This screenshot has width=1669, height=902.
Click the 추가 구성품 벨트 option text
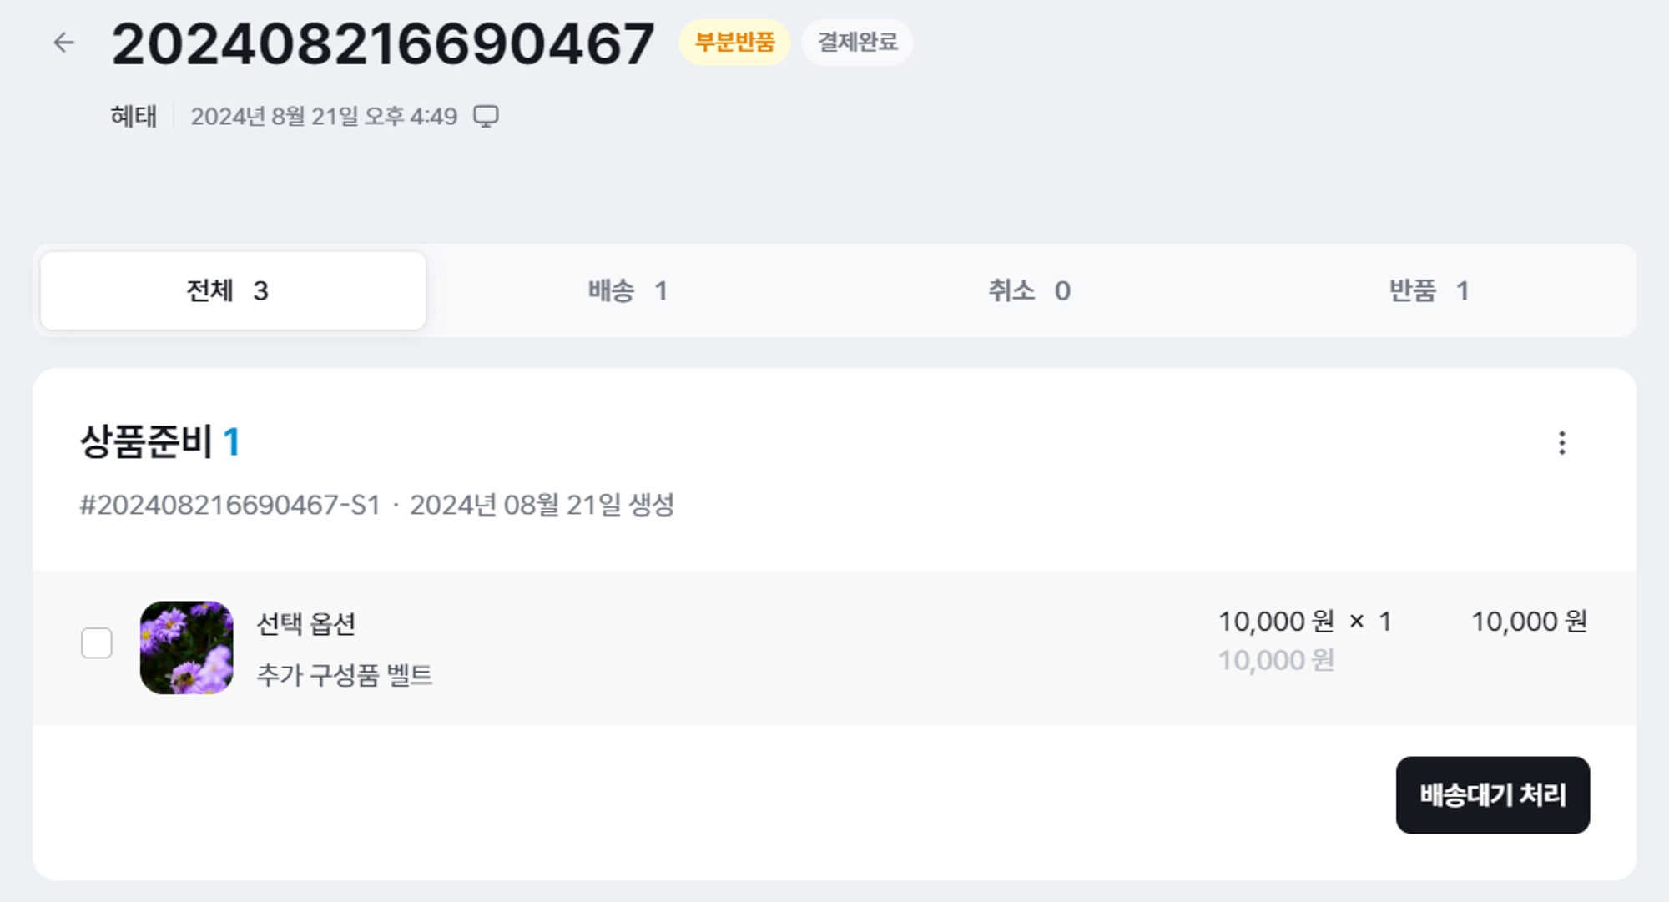tap(345, 674)
